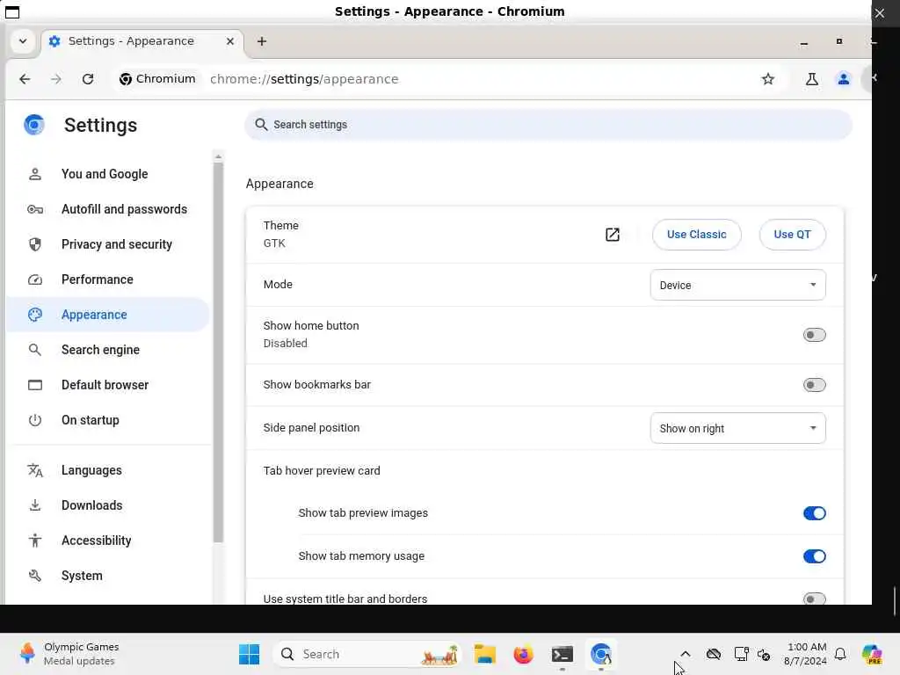Open a new tab with plus button
The width and height of the screenshot is (900, 675).
pos(262,41)
